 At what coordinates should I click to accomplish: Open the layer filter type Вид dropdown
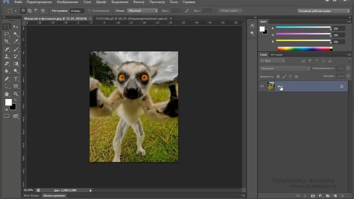[272, 61]
